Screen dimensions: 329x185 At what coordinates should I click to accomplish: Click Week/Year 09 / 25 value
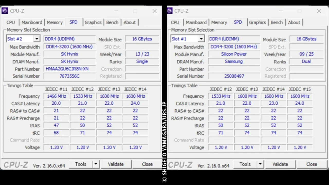click(x=306, y=54)
